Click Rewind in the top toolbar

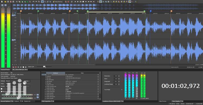(x=89, y=2)
